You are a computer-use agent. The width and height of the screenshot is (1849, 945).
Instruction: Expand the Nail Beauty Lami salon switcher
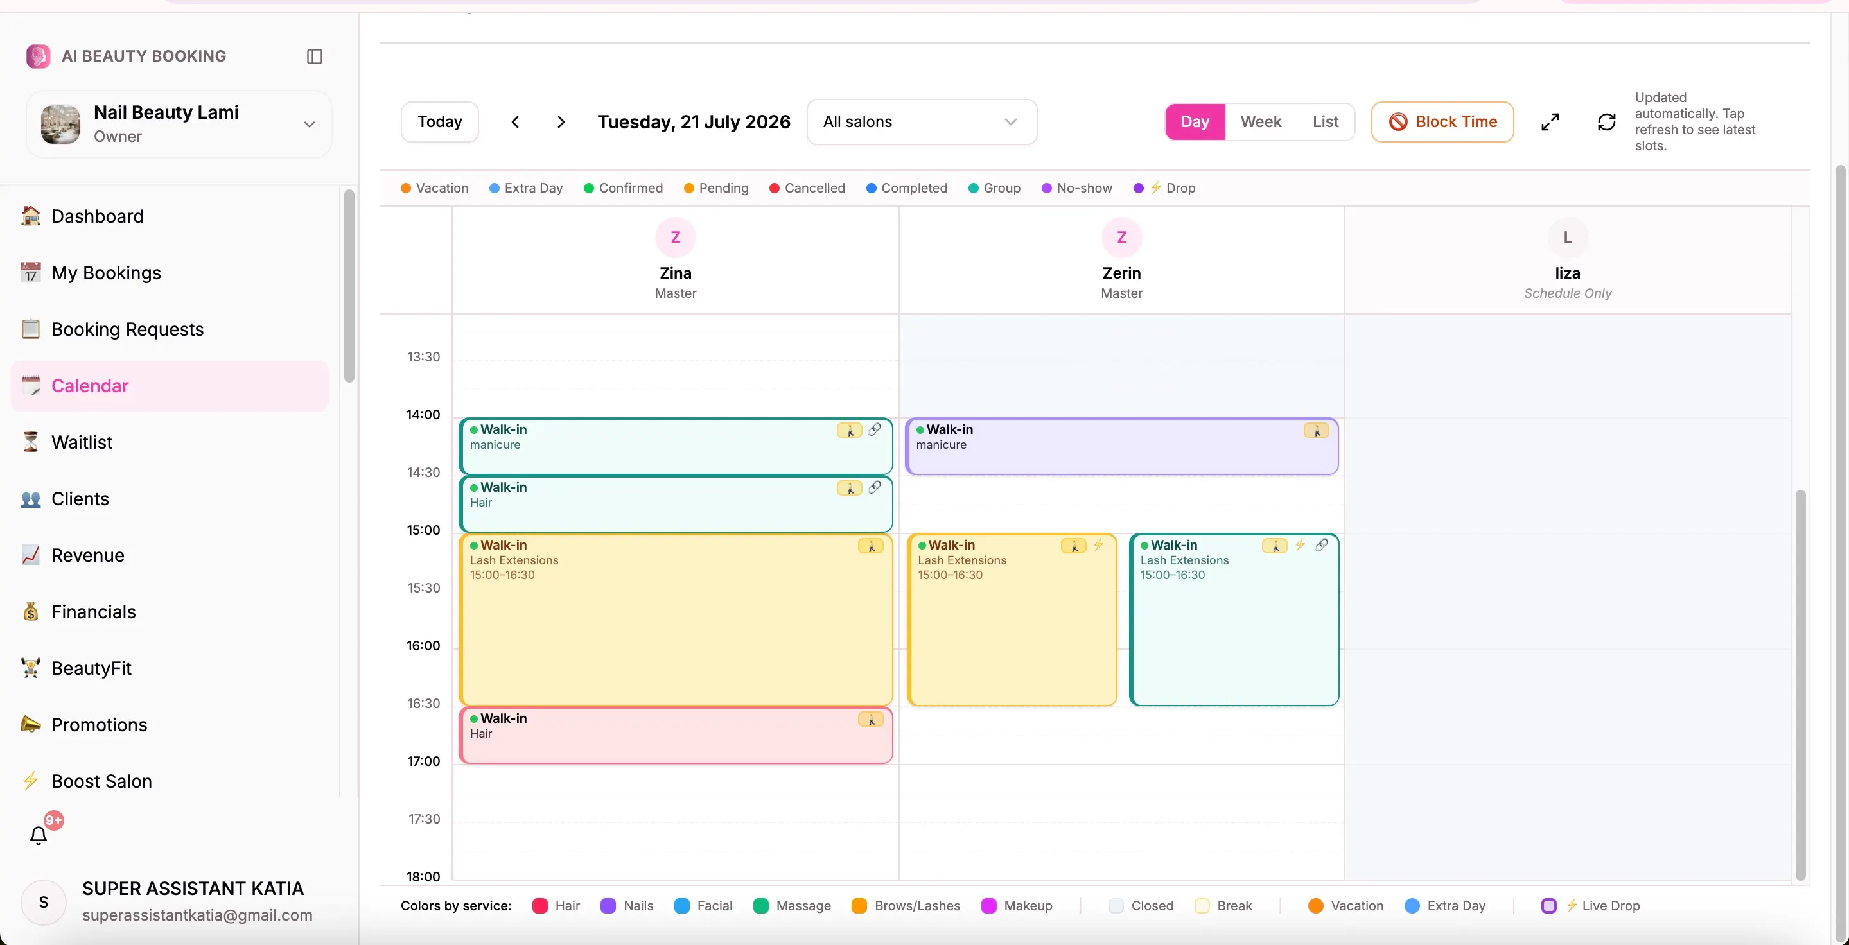pyautogui.click(x=179, y=124)
